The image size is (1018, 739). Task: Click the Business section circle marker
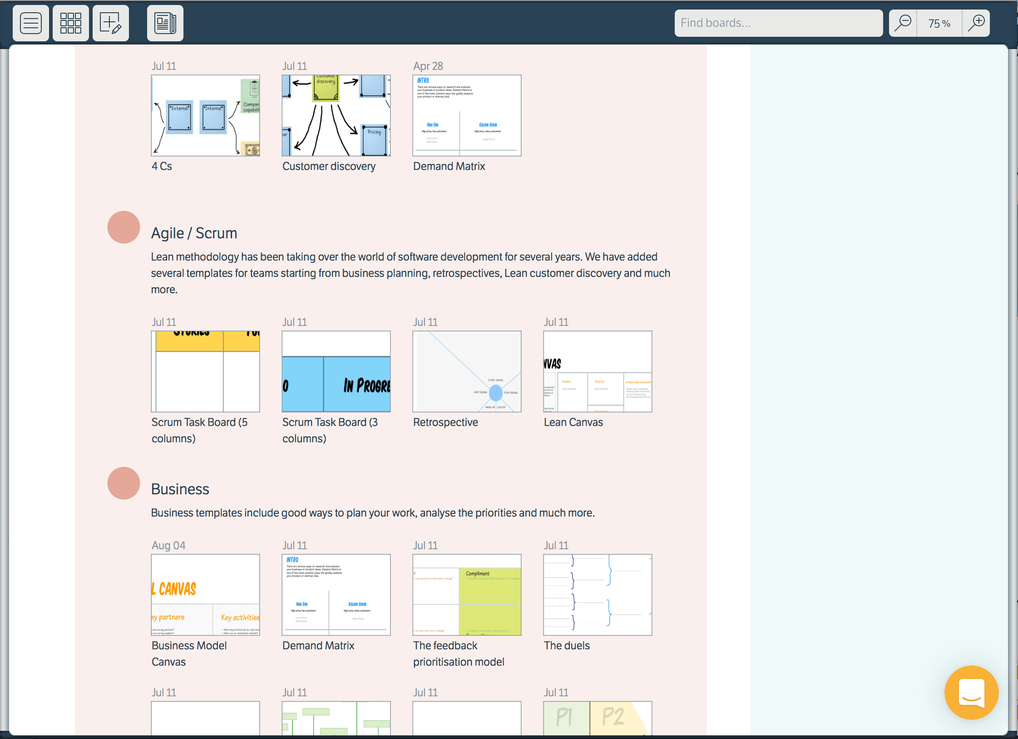click(x=124, y=483)
